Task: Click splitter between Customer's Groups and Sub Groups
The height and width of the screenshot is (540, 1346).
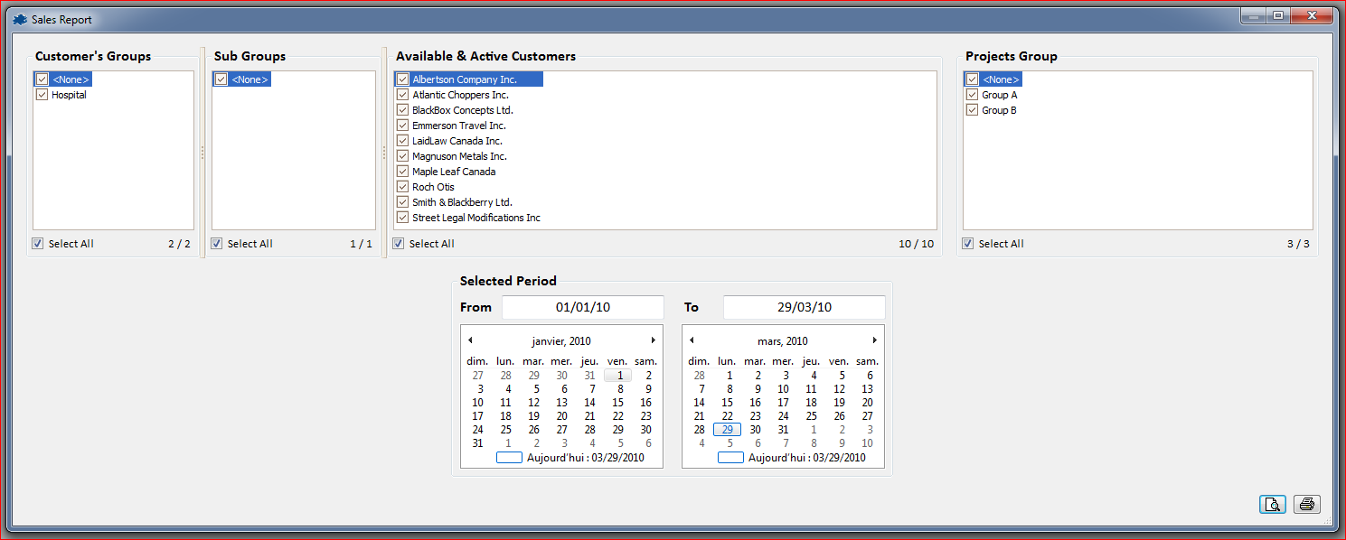Action: tap(202, 154)
